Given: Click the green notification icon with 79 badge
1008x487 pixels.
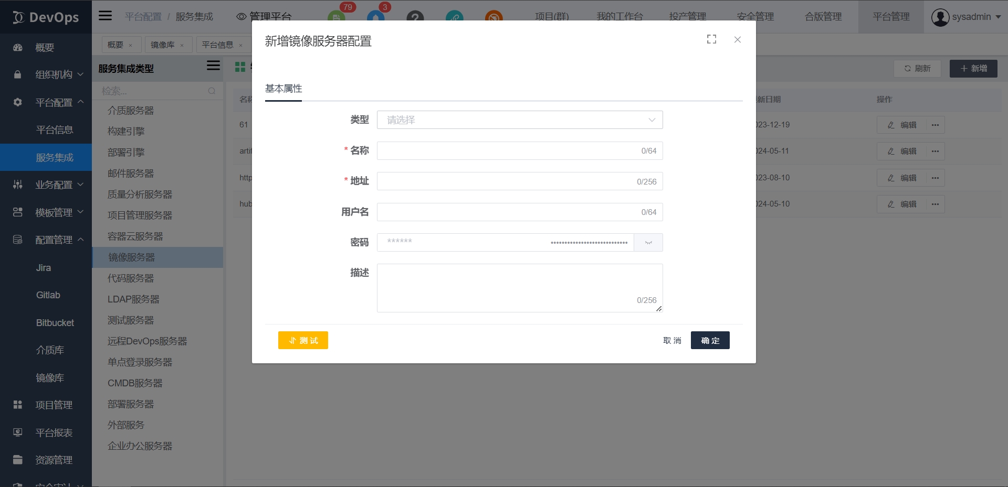Looking at the screenshot, I should click(x=337, y=16).
